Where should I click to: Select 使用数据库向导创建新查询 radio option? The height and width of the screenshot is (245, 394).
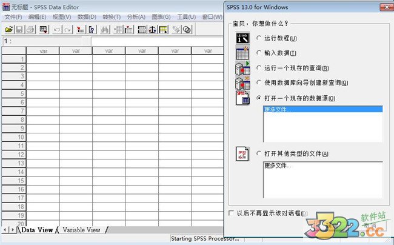[x=259, y=82]
